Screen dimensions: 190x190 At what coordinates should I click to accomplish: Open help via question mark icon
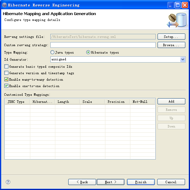coord(8,182)
